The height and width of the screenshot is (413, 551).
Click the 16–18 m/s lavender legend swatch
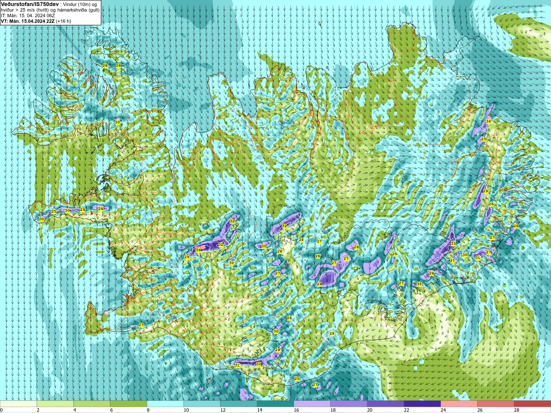point(312,404)
